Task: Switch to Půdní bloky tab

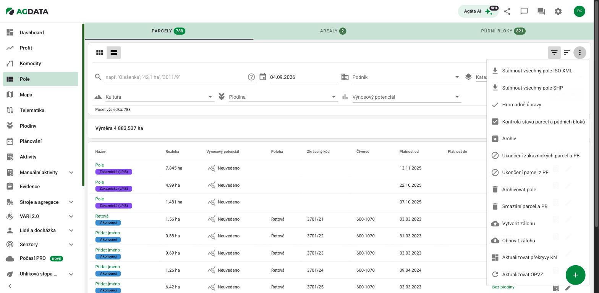Action: (503, 31)
